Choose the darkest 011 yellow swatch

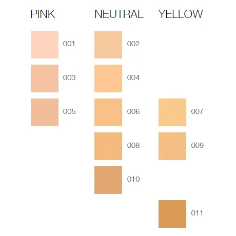(172, 214)
